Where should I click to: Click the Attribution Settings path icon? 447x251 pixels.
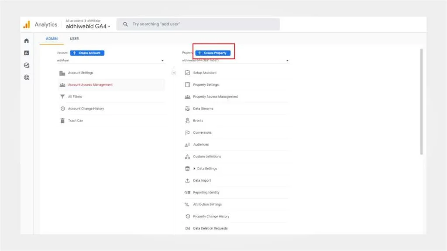(187, 205)
